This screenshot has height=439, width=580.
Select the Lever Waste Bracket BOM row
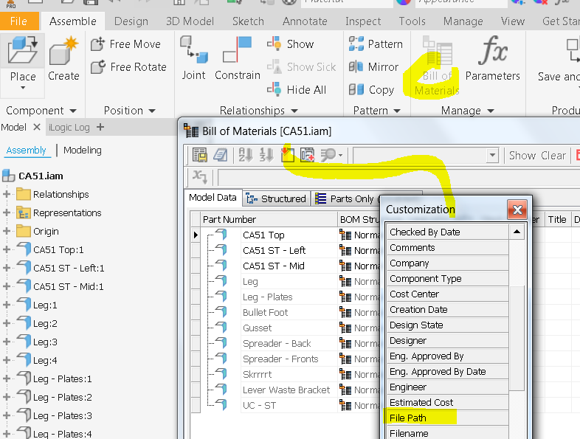[286, 390]
